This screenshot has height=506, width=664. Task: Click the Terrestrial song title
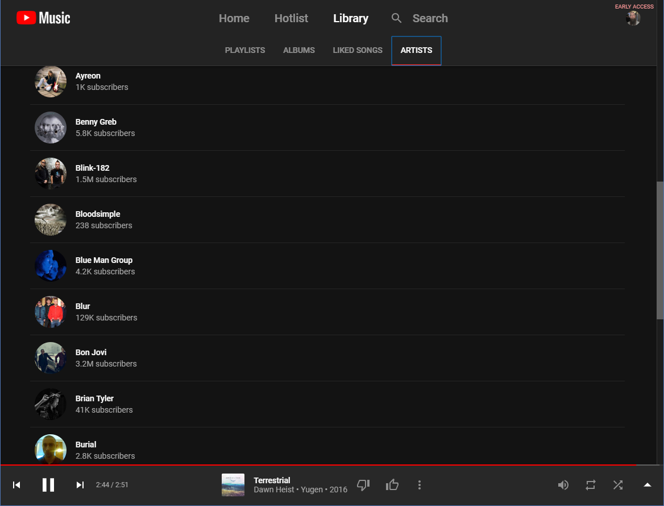[x=272, y=480]
